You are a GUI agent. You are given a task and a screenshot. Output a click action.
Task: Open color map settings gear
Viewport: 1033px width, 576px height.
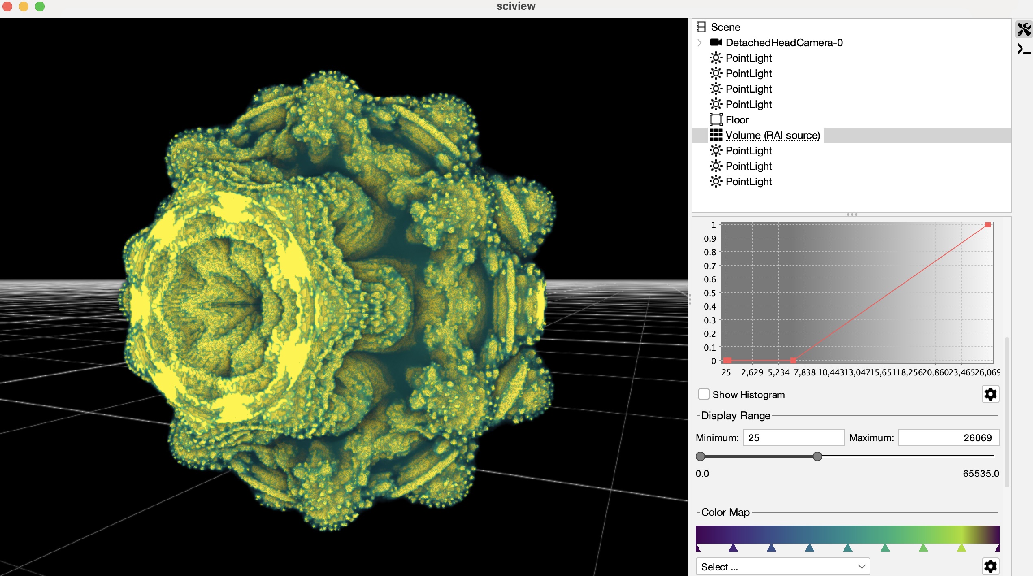coord(990,566)
